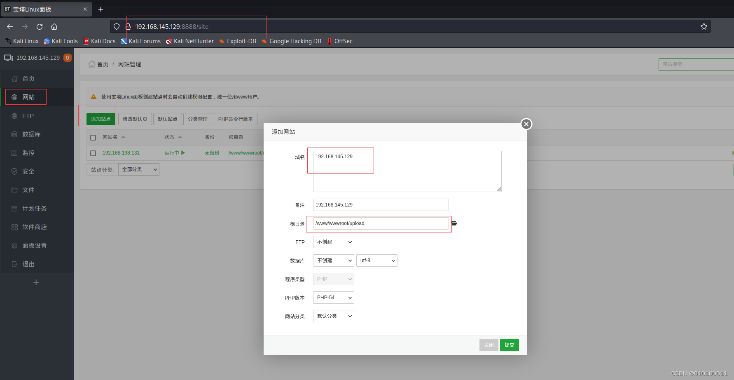Image resolution: width=734 pixels, height=380 pixels.
Task: Open the FTP 不创建 dropdown
Action: [334, 242]
